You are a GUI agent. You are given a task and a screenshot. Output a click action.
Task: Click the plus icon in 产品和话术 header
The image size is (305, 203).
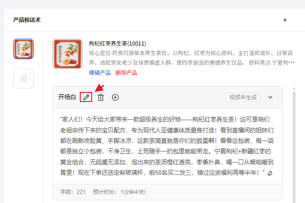[285, 20]
